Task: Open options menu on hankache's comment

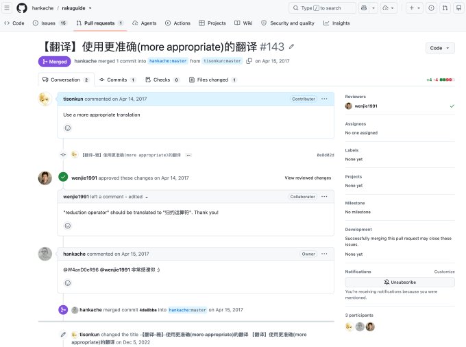Action: click(324, 254)
